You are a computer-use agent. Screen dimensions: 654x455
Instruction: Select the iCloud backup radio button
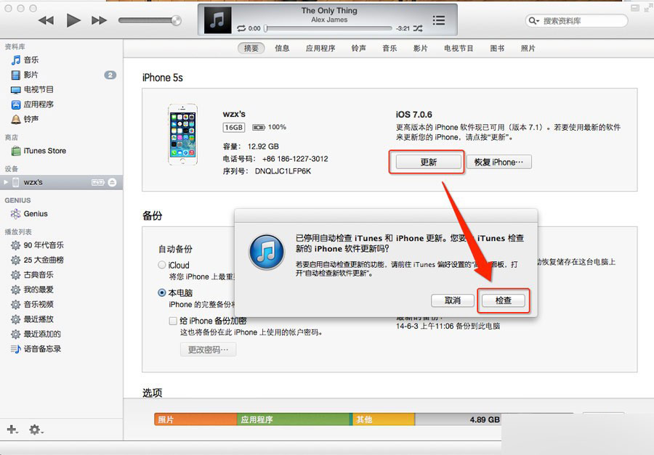162,265
